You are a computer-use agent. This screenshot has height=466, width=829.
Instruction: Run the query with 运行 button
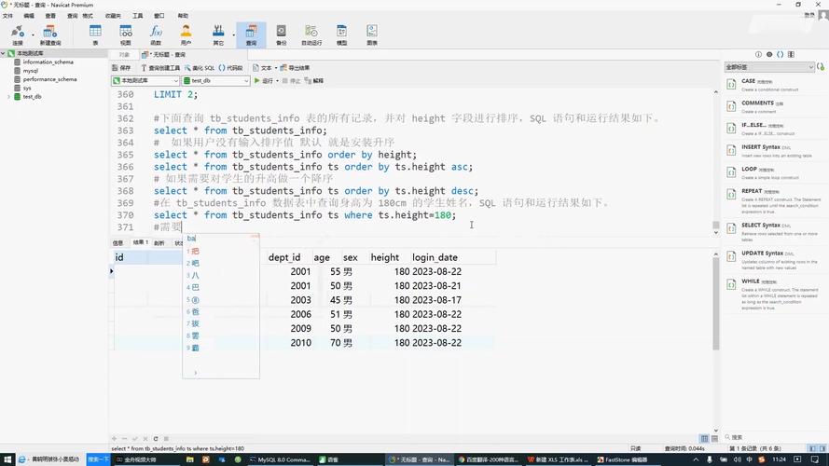(264, 81)
